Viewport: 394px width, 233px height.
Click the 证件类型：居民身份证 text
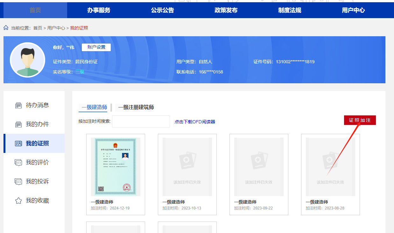(x=75, y=62)
